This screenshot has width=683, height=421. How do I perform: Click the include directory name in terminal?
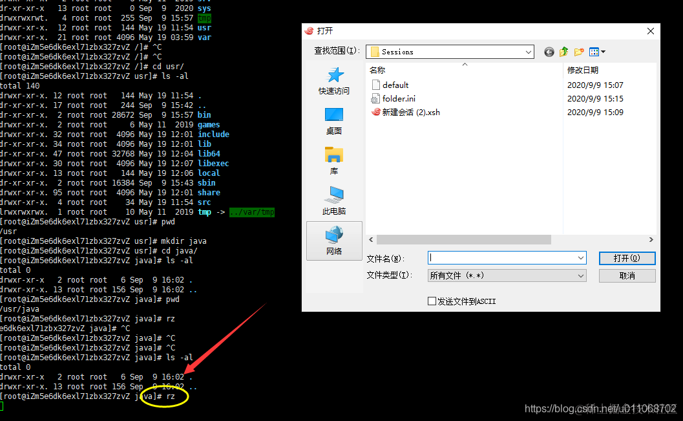pos(213,135)
